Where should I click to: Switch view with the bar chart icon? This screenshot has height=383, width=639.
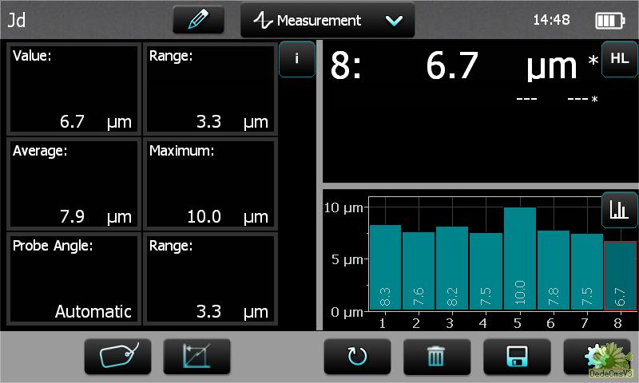(x=619, y=210)
